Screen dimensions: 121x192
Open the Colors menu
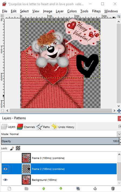[x=72, y=11]
